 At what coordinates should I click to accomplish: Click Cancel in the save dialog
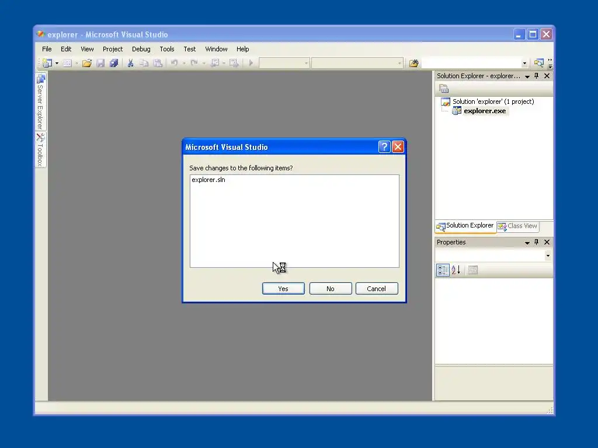pyautogui.click(x=377, y=289)
